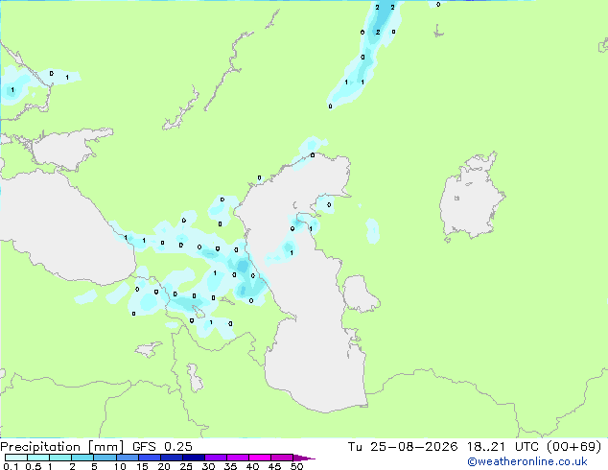Click the '0.5' legend scale value

(x=34, y=466)
